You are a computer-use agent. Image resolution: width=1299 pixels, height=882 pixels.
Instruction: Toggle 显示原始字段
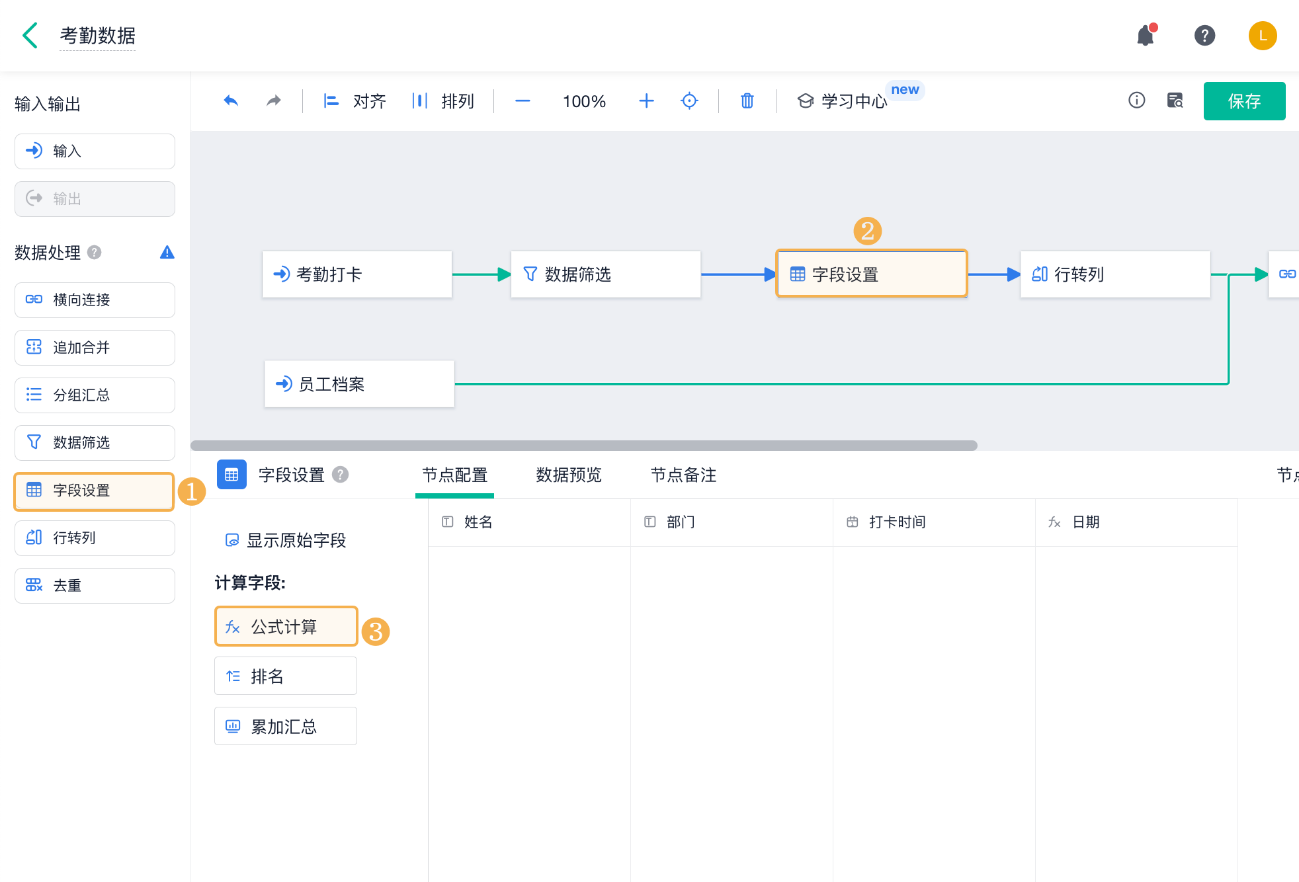[285, 541]
